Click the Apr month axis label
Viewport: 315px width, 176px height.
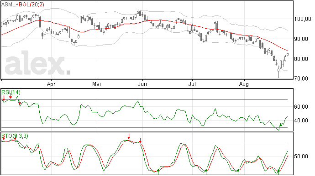(51, 84)
